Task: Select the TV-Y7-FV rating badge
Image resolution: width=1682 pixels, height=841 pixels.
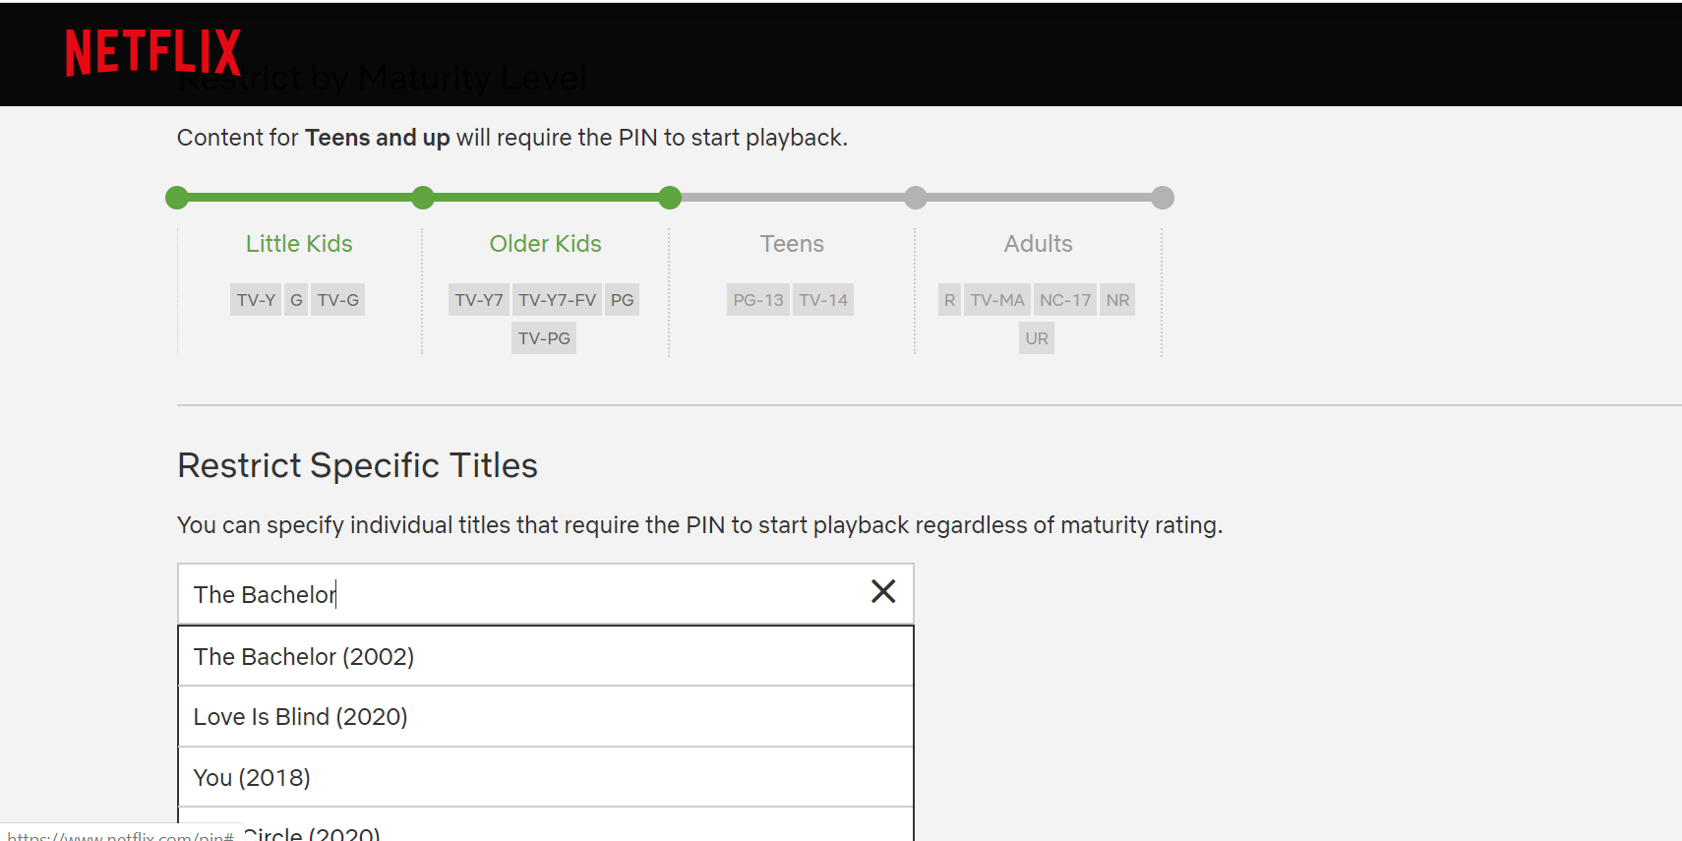Action: (x=557, y=299)
